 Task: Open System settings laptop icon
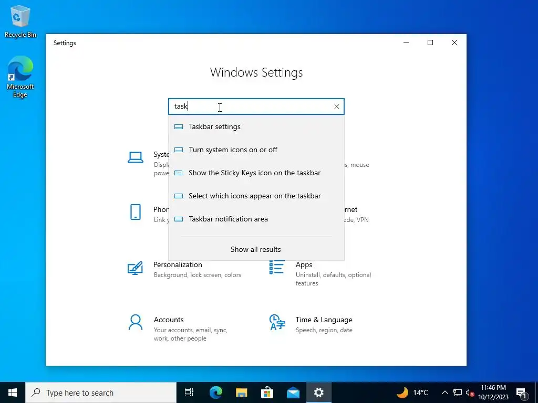[136, 157]
